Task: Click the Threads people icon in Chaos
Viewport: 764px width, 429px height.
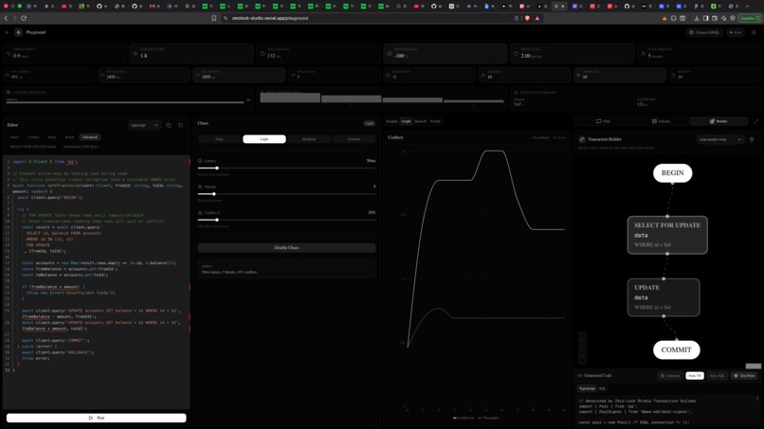Action: 200,187
